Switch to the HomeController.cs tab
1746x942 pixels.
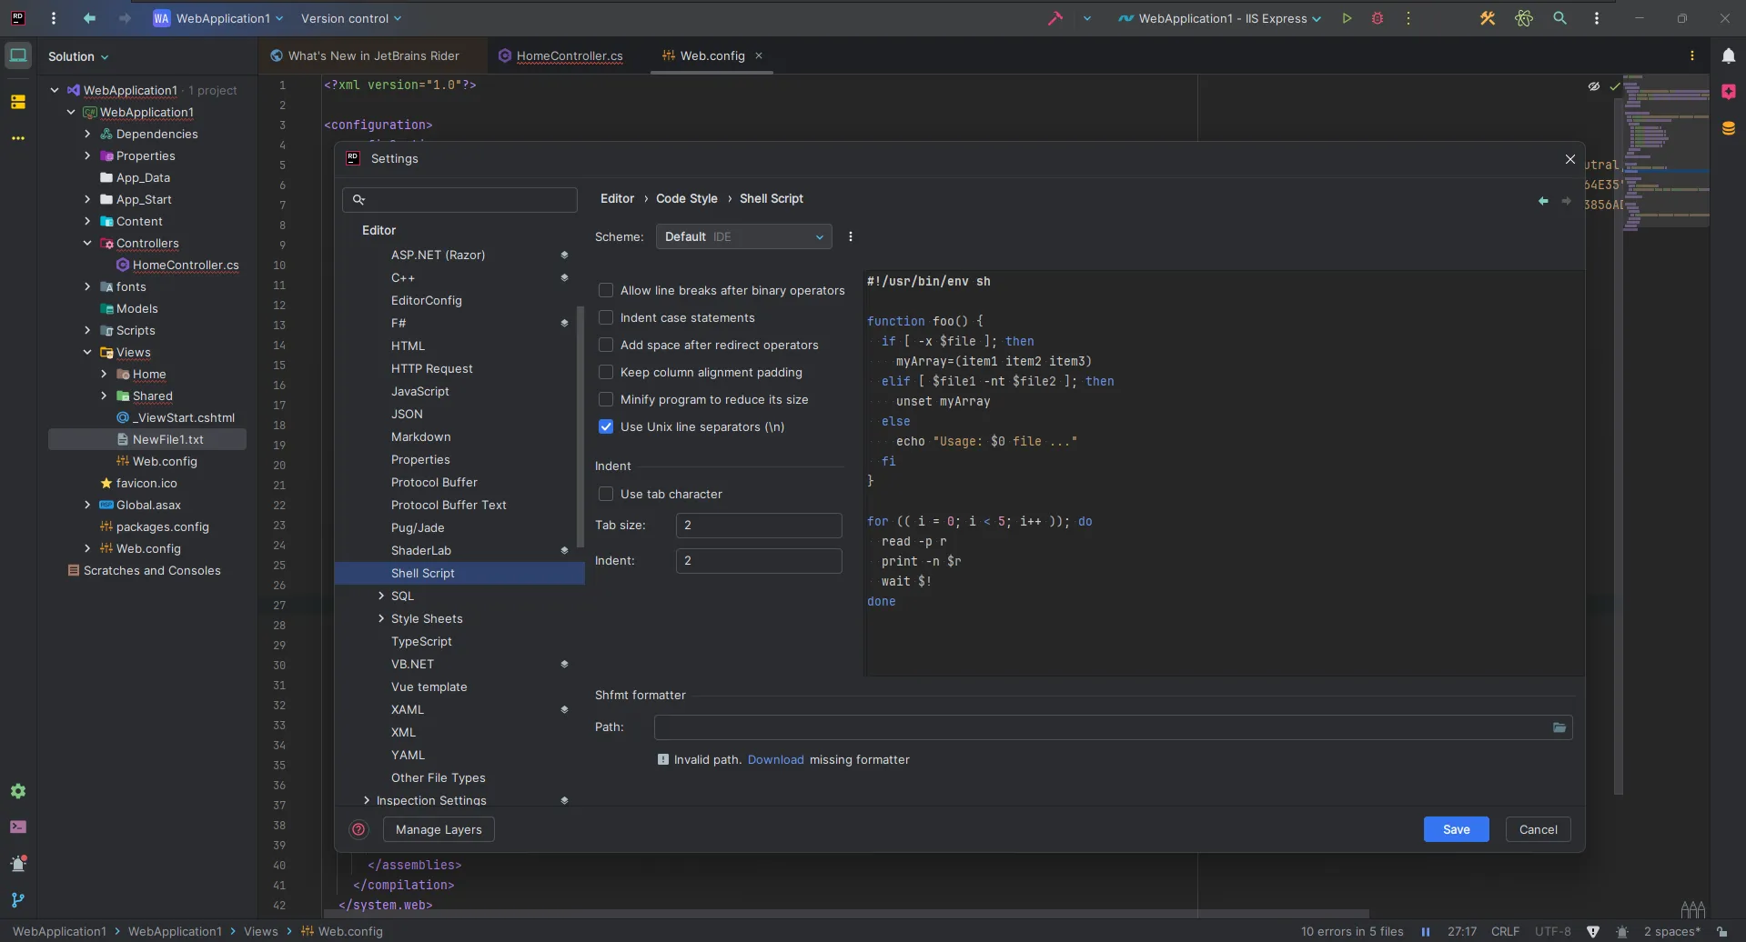point(569,56)
